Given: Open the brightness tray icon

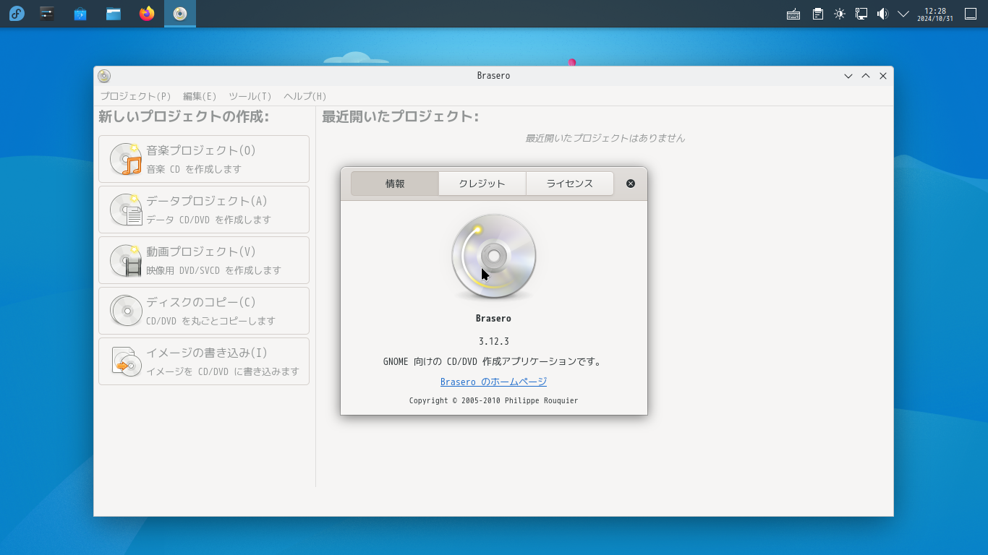Looking at the screenshot, I should (x=839, y=14).
